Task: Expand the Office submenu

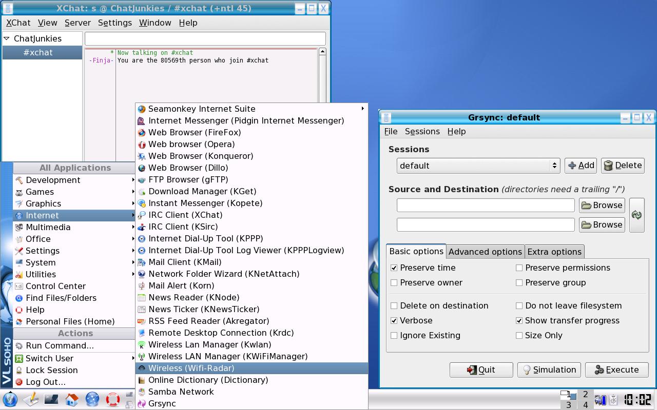Action: point(74,239)
